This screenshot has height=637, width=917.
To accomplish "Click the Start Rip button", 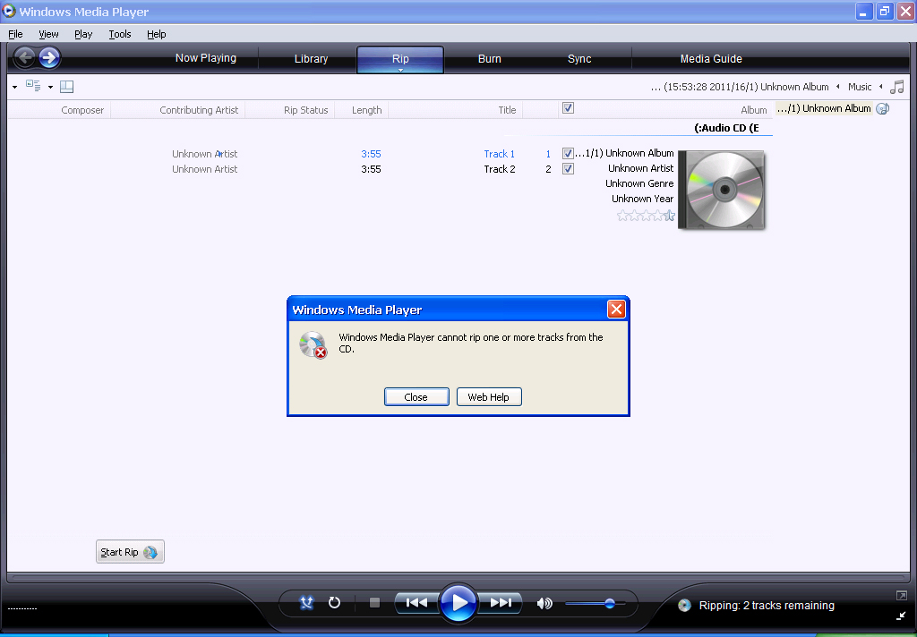I will 130,552.
